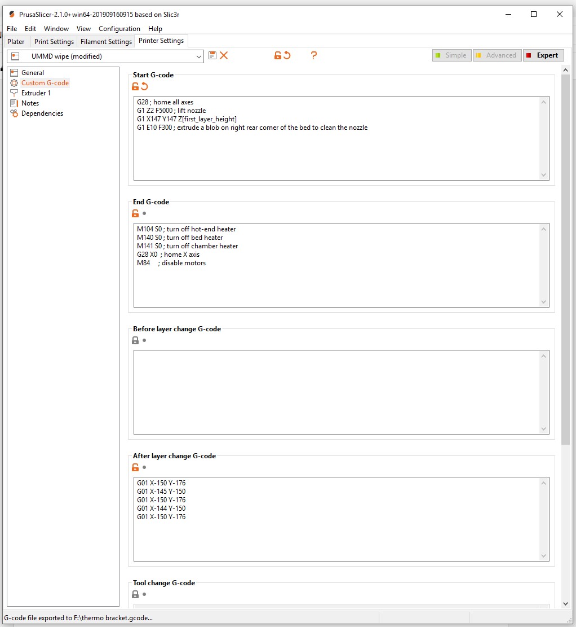
Task: Click the 'G1 Z2 F5000 ; lift nozzle' line
Action: pyautogui.click(x=171, y=111)
